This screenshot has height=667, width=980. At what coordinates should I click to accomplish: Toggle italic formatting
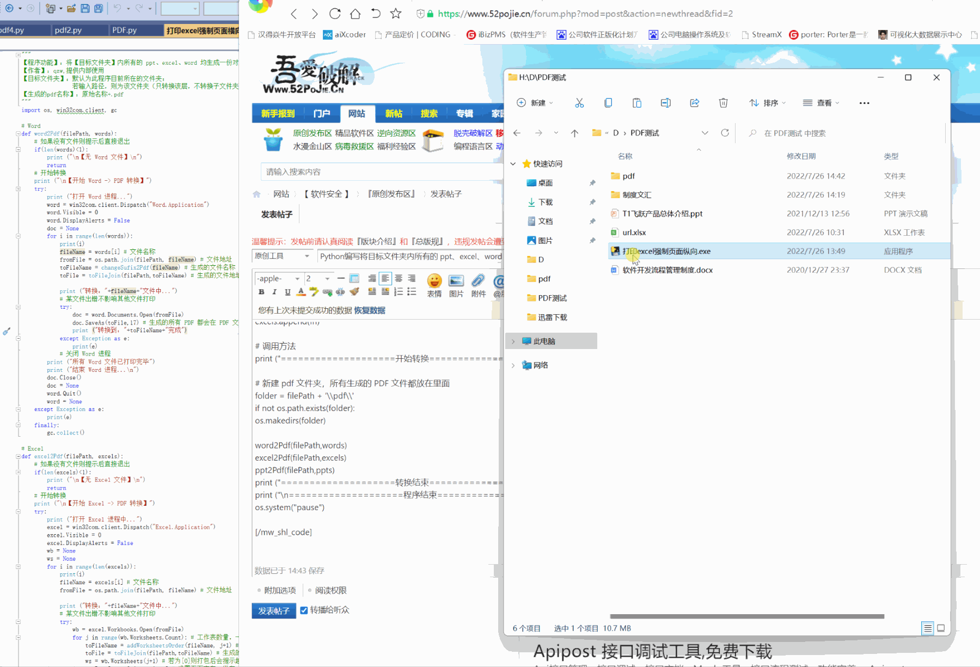coord(274,291)
